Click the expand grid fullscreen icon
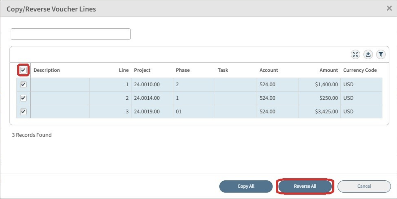The width and height of the screenshot is (397, 199). point(355,54)
